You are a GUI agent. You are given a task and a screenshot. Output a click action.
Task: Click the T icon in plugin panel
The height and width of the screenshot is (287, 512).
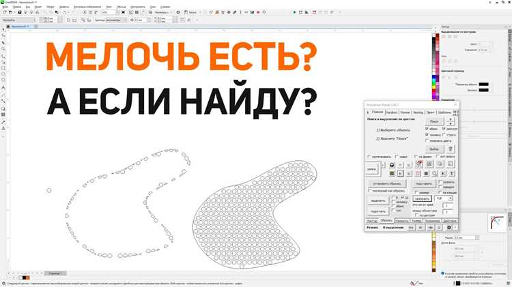point(452,174)
